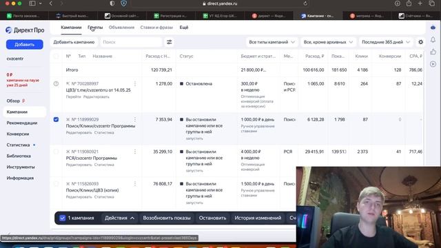
Task: Uncheck the checkbox for campaign 118999029
Action: coord(56,119)
